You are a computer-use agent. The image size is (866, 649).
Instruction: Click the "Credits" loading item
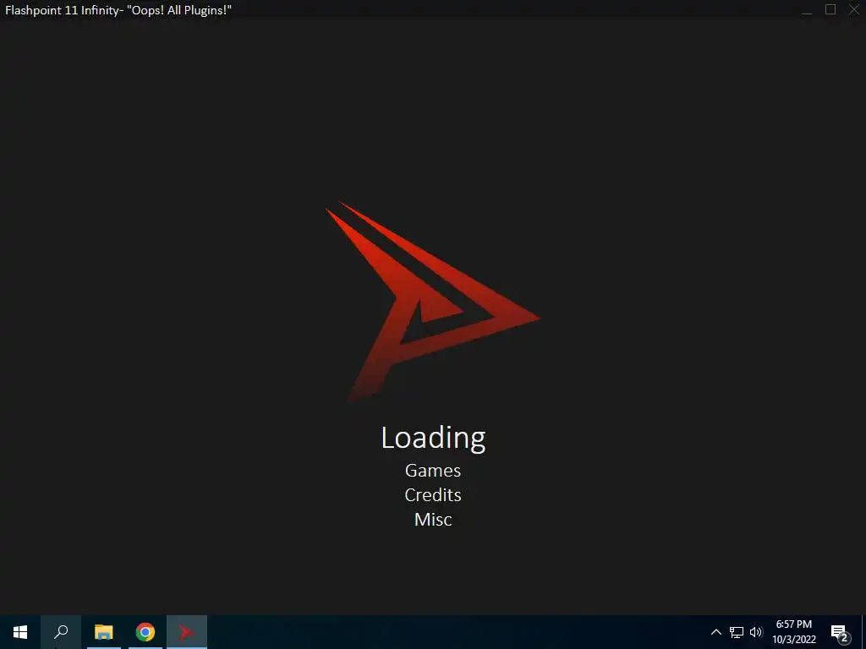(433, 495)
